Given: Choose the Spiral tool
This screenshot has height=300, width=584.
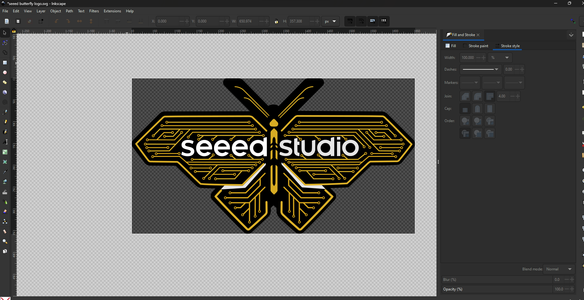Looking at the screenshot, I should [5, 102].
